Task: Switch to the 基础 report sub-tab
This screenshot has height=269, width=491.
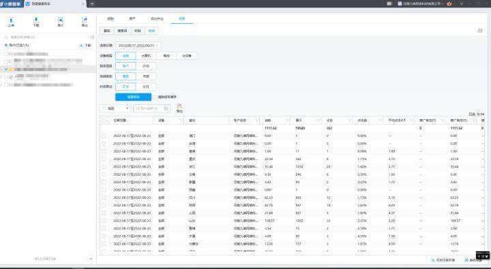Action: [x=107, y=31]
